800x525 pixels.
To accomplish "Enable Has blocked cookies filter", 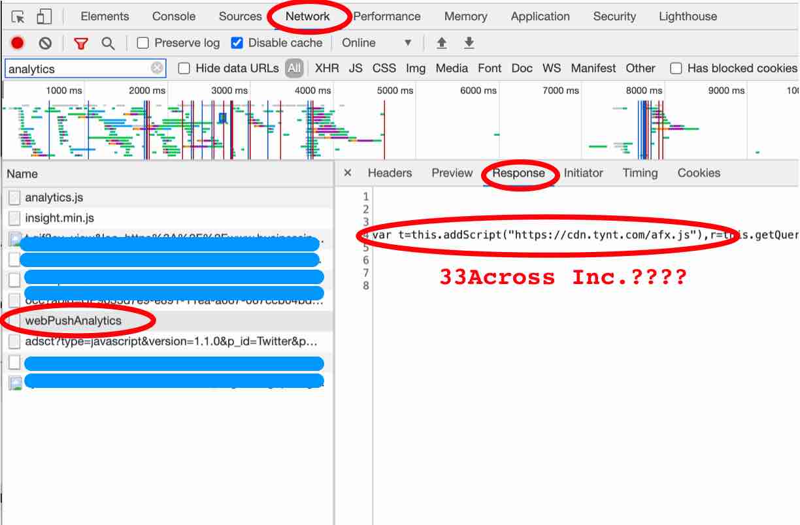I will click(676, 68).
